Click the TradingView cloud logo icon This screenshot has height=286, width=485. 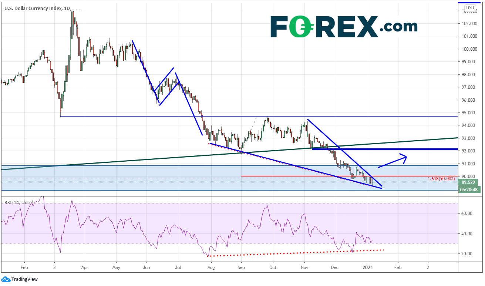click(x=6, y=279)
